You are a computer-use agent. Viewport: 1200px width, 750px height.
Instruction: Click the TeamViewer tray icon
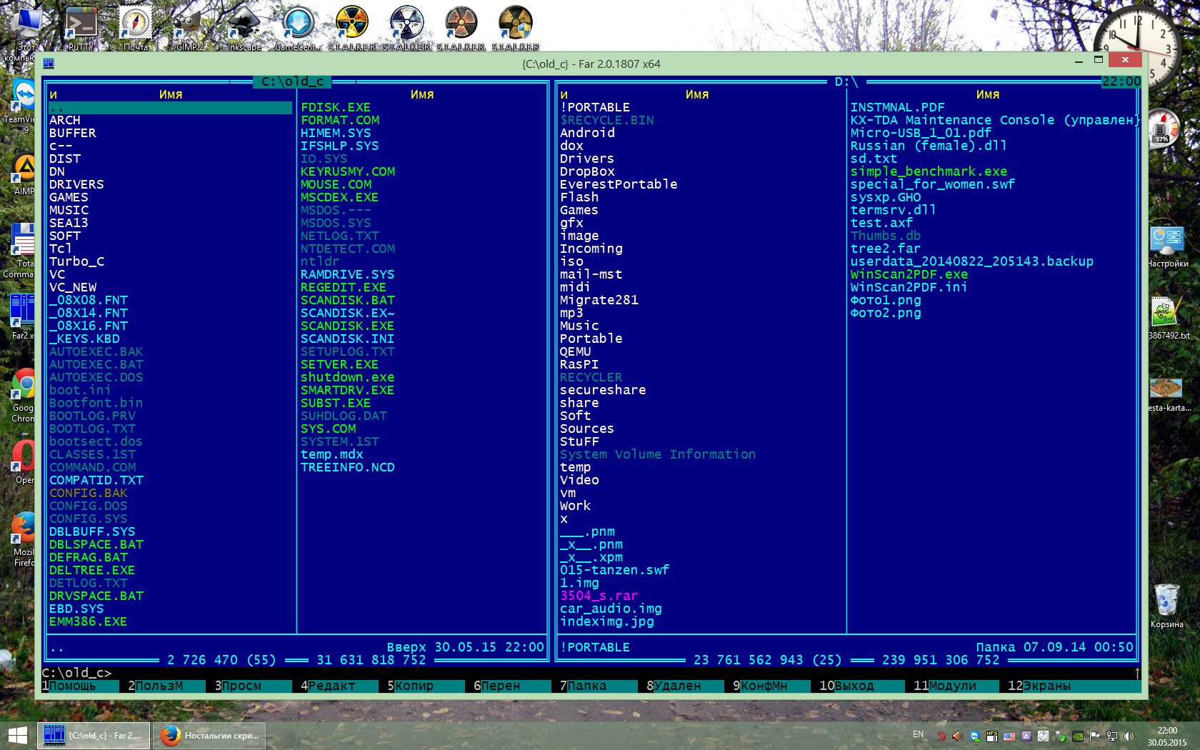(x=975, y=736)
